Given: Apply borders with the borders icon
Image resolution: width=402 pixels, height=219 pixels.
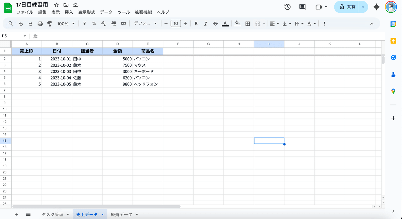Looking at the screenshot, I should coord(247,23).
